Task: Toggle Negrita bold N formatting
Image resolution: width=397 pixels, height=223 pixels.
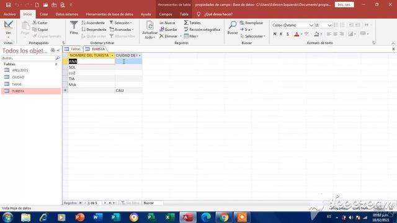Action: coord(275,34)
